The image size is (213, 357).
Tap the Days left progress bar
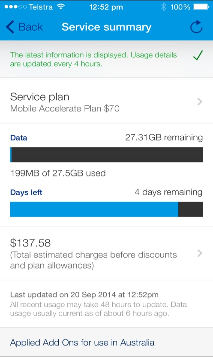[106, 209]
